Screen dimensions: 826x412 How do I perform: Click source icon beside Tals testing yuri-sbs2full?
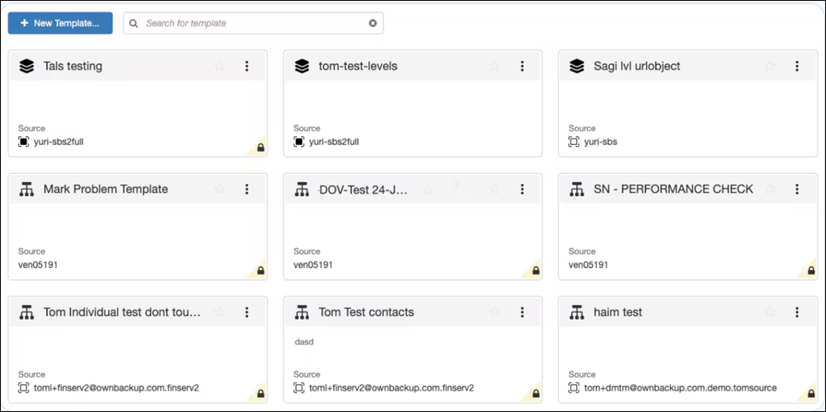[x=24, y=142]
